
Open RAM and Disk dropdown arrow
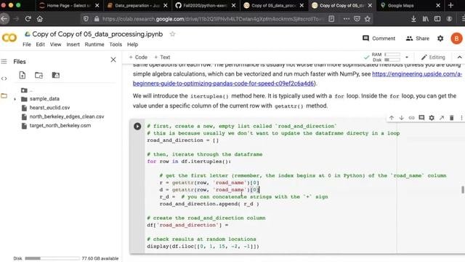click(x=407, y=57)
